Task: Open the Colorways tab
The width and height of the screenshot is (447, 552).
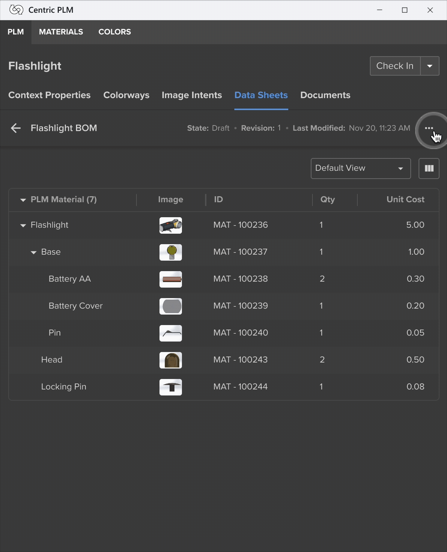Action: [x=126, y=95]
